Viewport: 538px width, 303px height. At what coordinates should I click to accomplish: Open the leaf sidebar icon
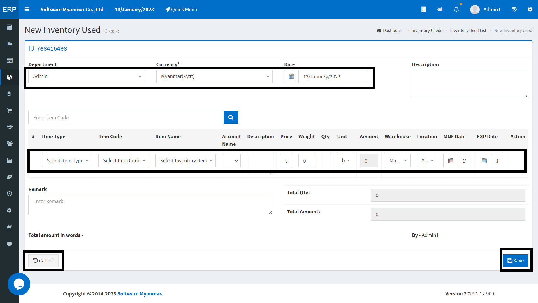click(10, 177)
